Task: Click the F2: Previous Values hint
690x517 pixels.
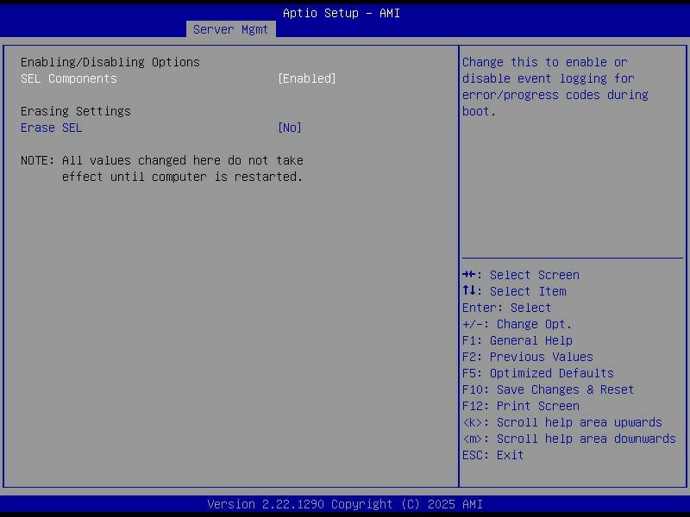Action: click(x=528, y=357)
